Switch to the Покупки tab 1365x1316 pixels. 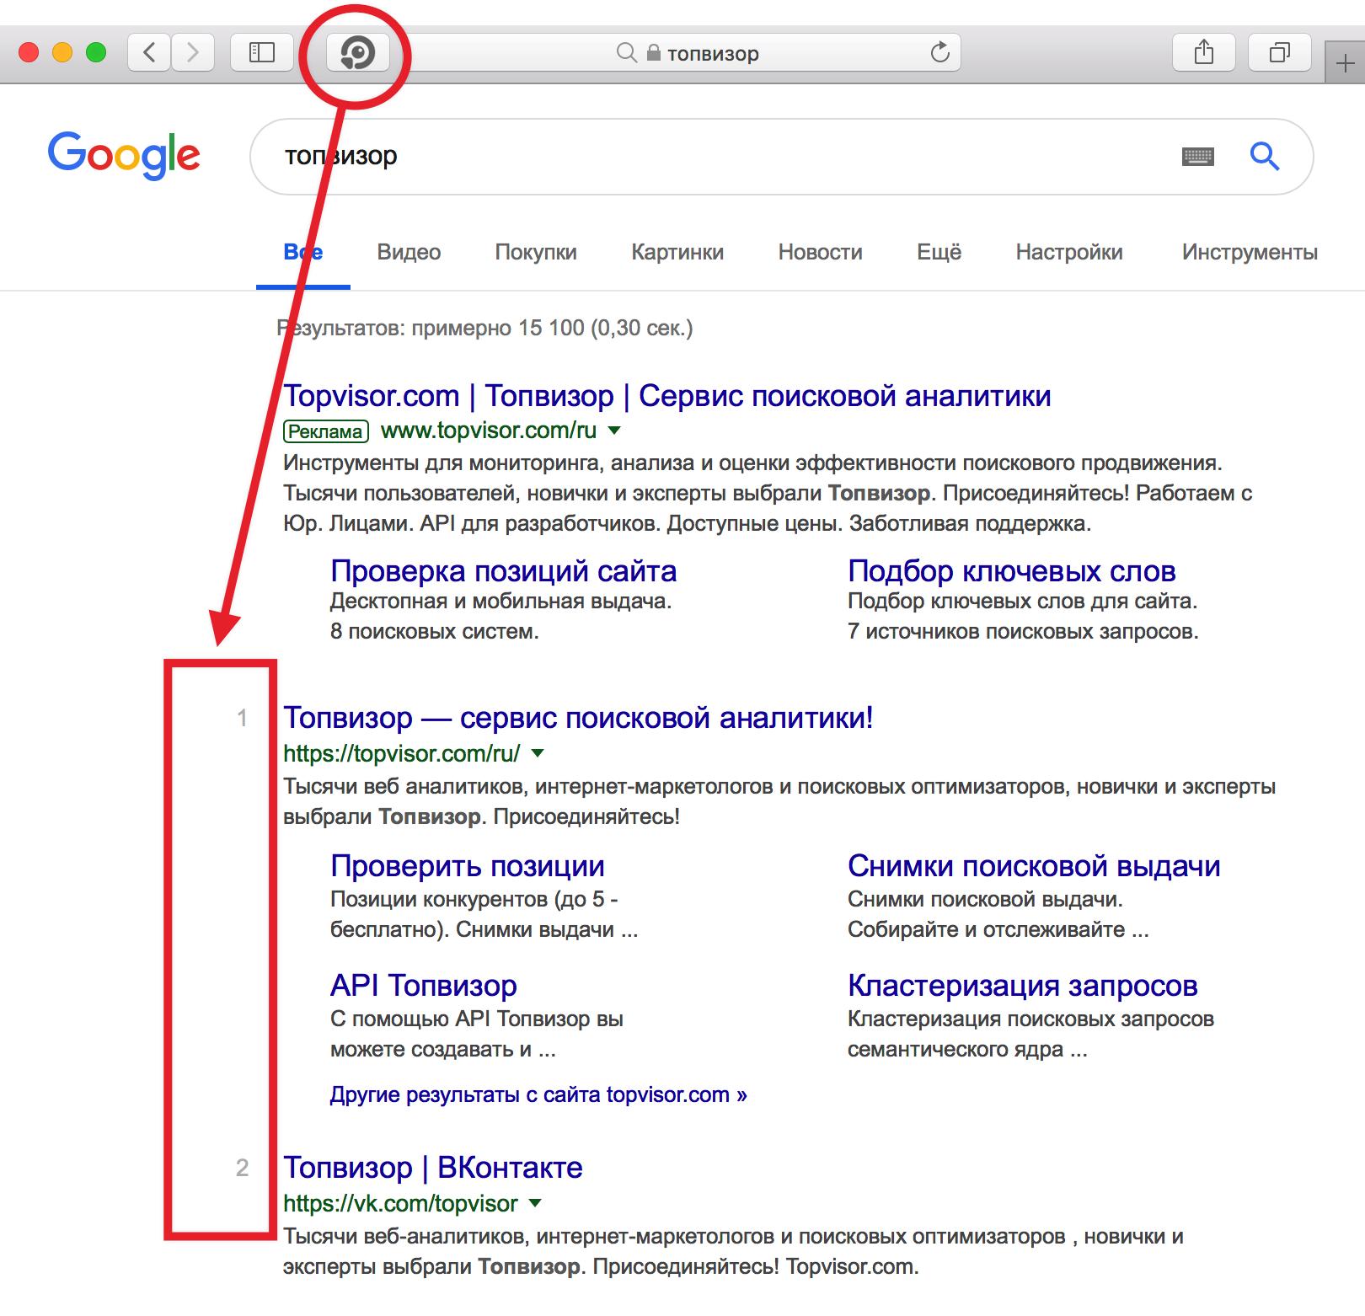(x=536, y=252)
